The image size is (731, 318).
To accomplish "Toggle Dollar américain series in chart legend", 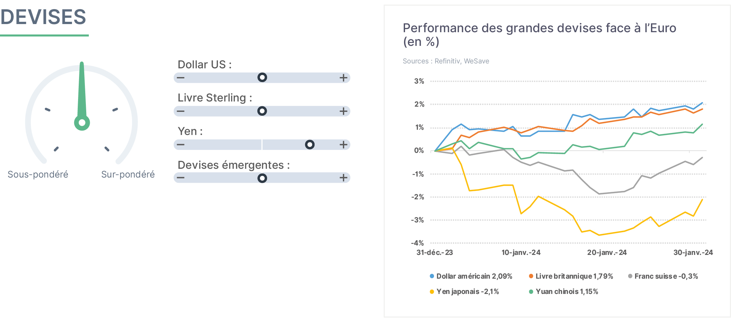I will (x=471, y=276).
